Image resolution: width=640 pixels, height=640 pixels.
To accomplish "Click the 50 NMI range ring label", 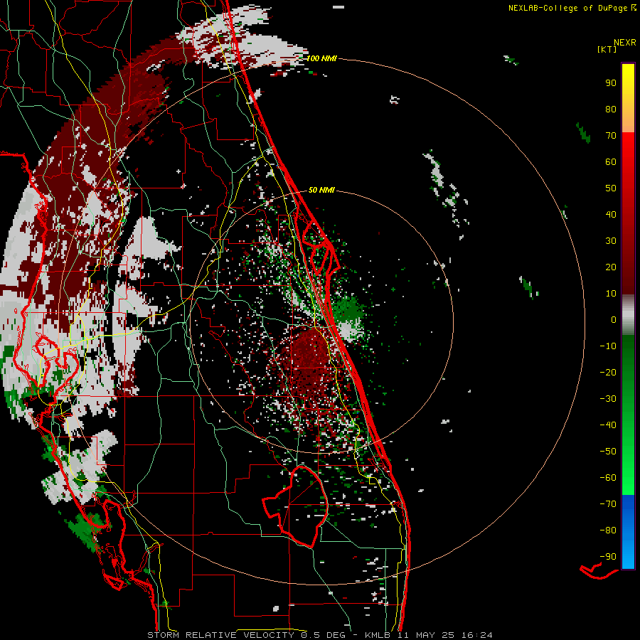I will point(321,190).
